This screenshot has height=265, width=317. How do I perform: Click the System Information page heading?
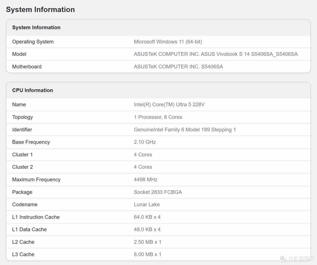click(41, 9)
